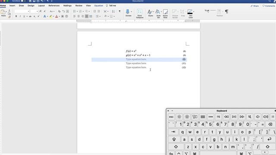Switch to the Insert tab
This screenshot has width=276, height=155.
point(12,6)
